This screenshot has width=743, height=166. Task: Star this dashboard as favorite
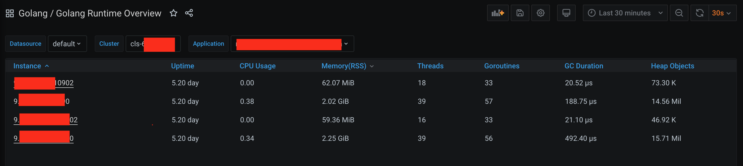pos(173,13)
